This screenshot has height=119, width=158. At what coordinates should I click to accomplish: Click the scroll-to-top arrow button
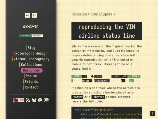(152, 113)
